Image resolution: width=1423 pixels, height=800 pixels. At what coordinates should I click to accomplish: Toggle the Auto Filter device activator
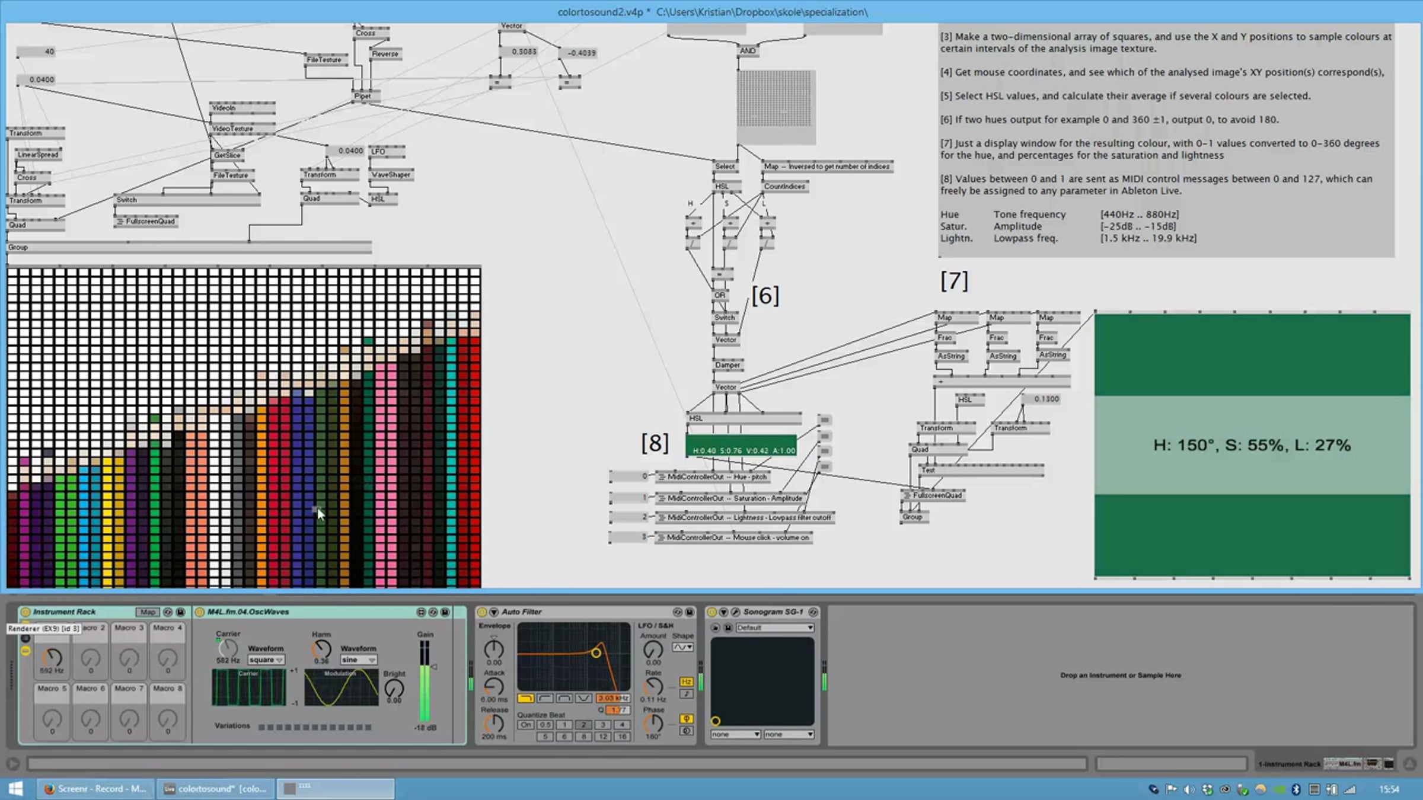[x=481, y=612]
